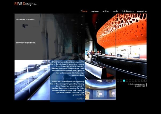Screen dimensions: 161x114
Task: Select the second slideshow indicator square
Action: click(x=121, y=81)
